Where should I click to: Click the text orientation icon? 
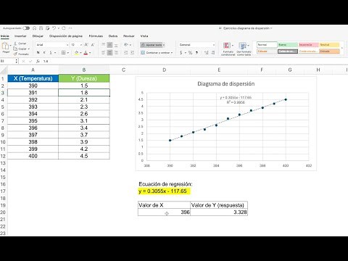click(x=127, y=45)
